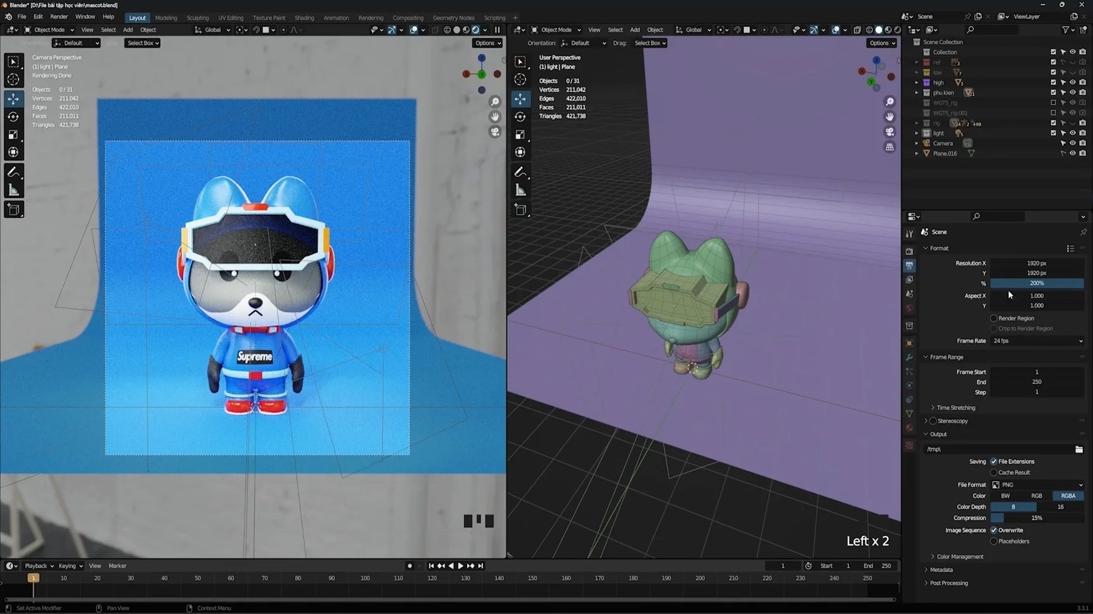The width and height of the screenshot is (1093, 614).
Task: Select the Move tool in left viewport
Action: pos(13,99)
